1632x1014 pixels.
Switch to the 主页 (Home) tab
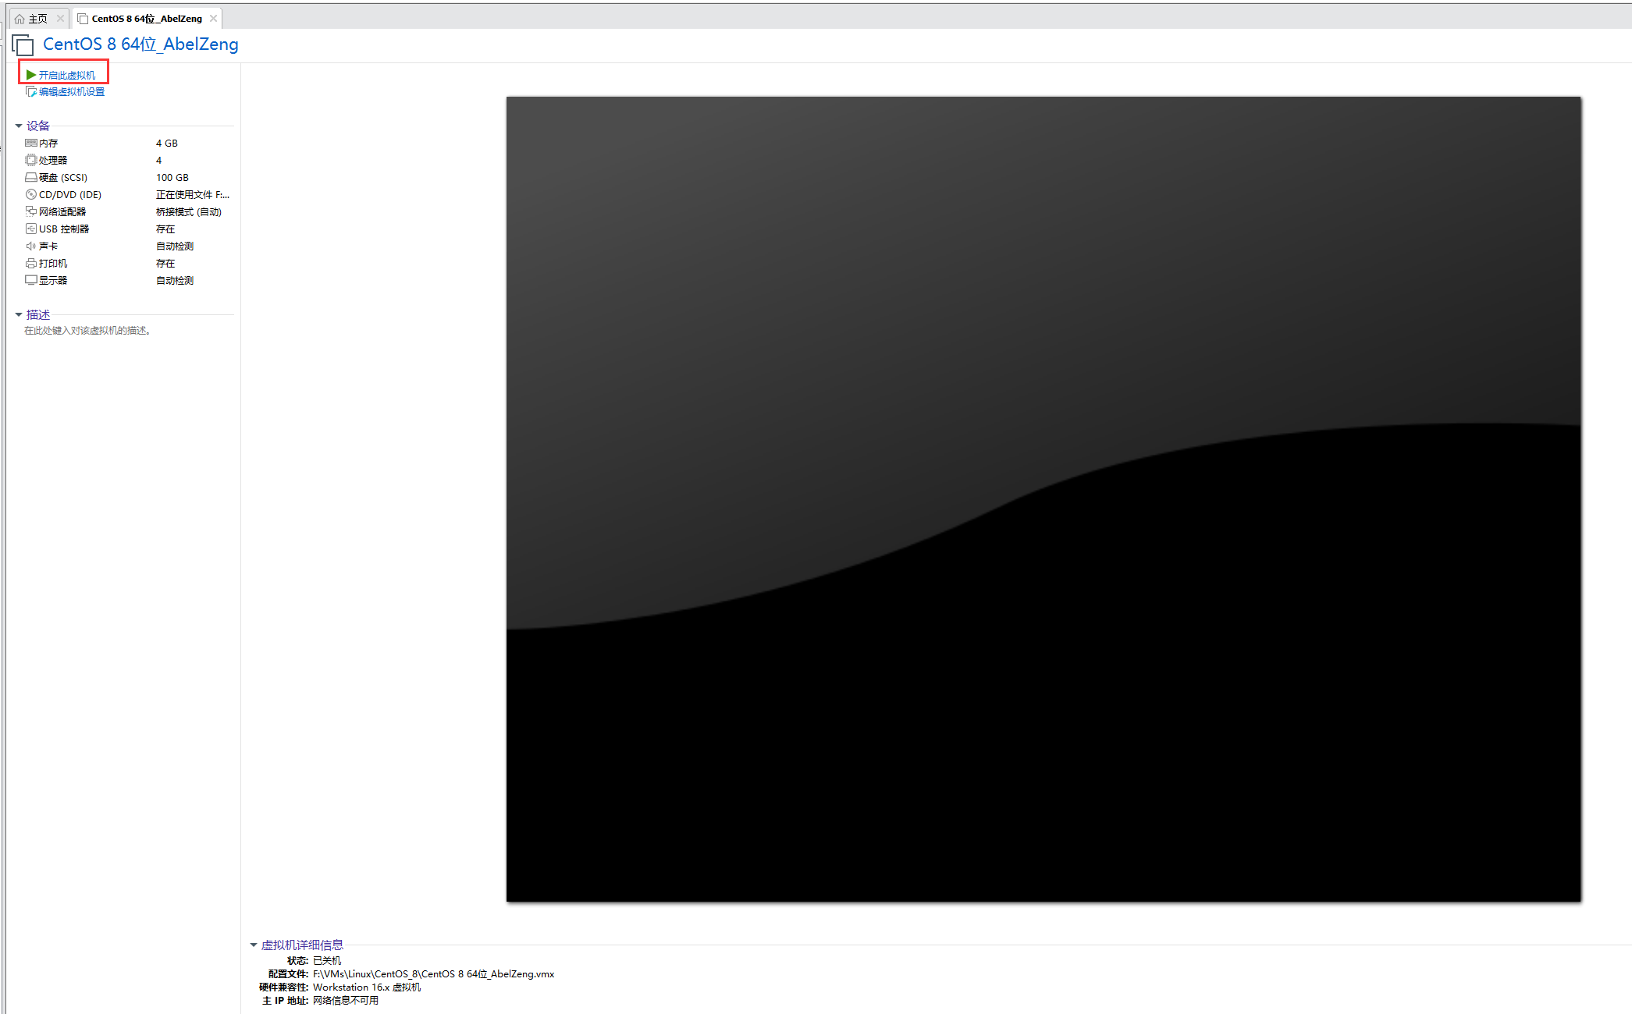(37, 19)
